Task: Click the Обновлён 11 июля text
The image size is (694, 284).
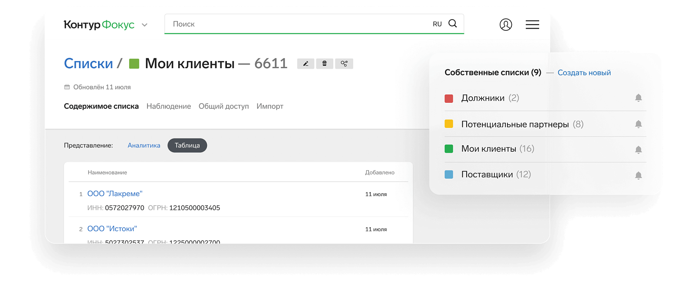Action: point(102,87)
